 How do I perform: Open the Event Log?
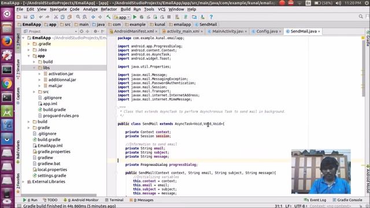pos(315,200)
